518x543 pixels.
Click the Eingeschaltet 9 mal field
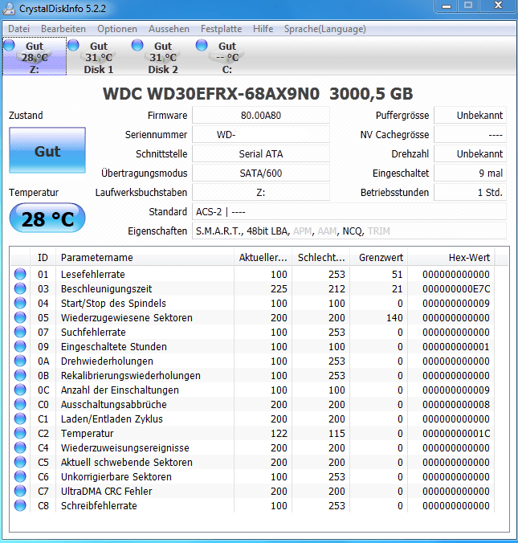471,173
